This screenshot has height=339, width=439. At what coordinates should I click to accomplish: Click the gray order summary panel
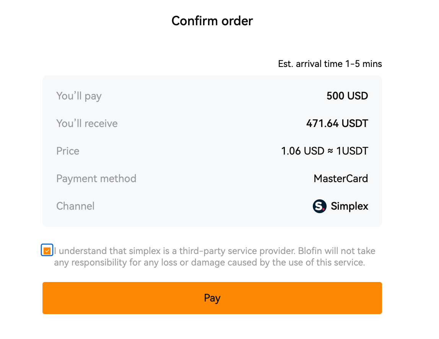212,151
